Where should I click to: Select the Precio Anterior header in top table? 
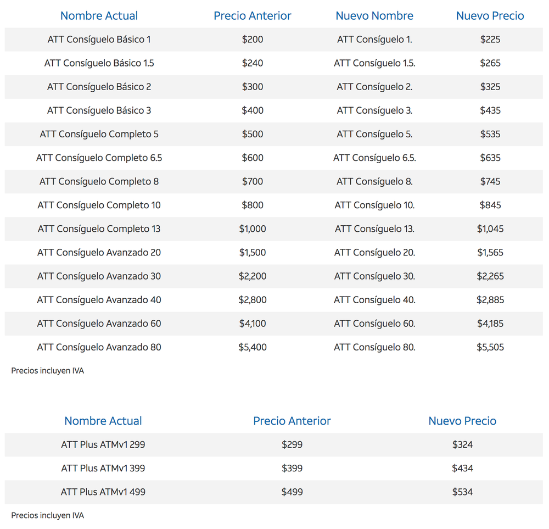pos(253,16)
